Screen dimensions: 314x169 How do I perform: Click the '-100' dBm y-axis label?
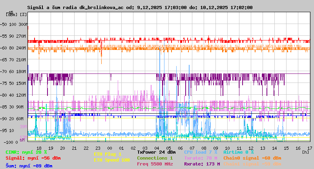point(9,142)
